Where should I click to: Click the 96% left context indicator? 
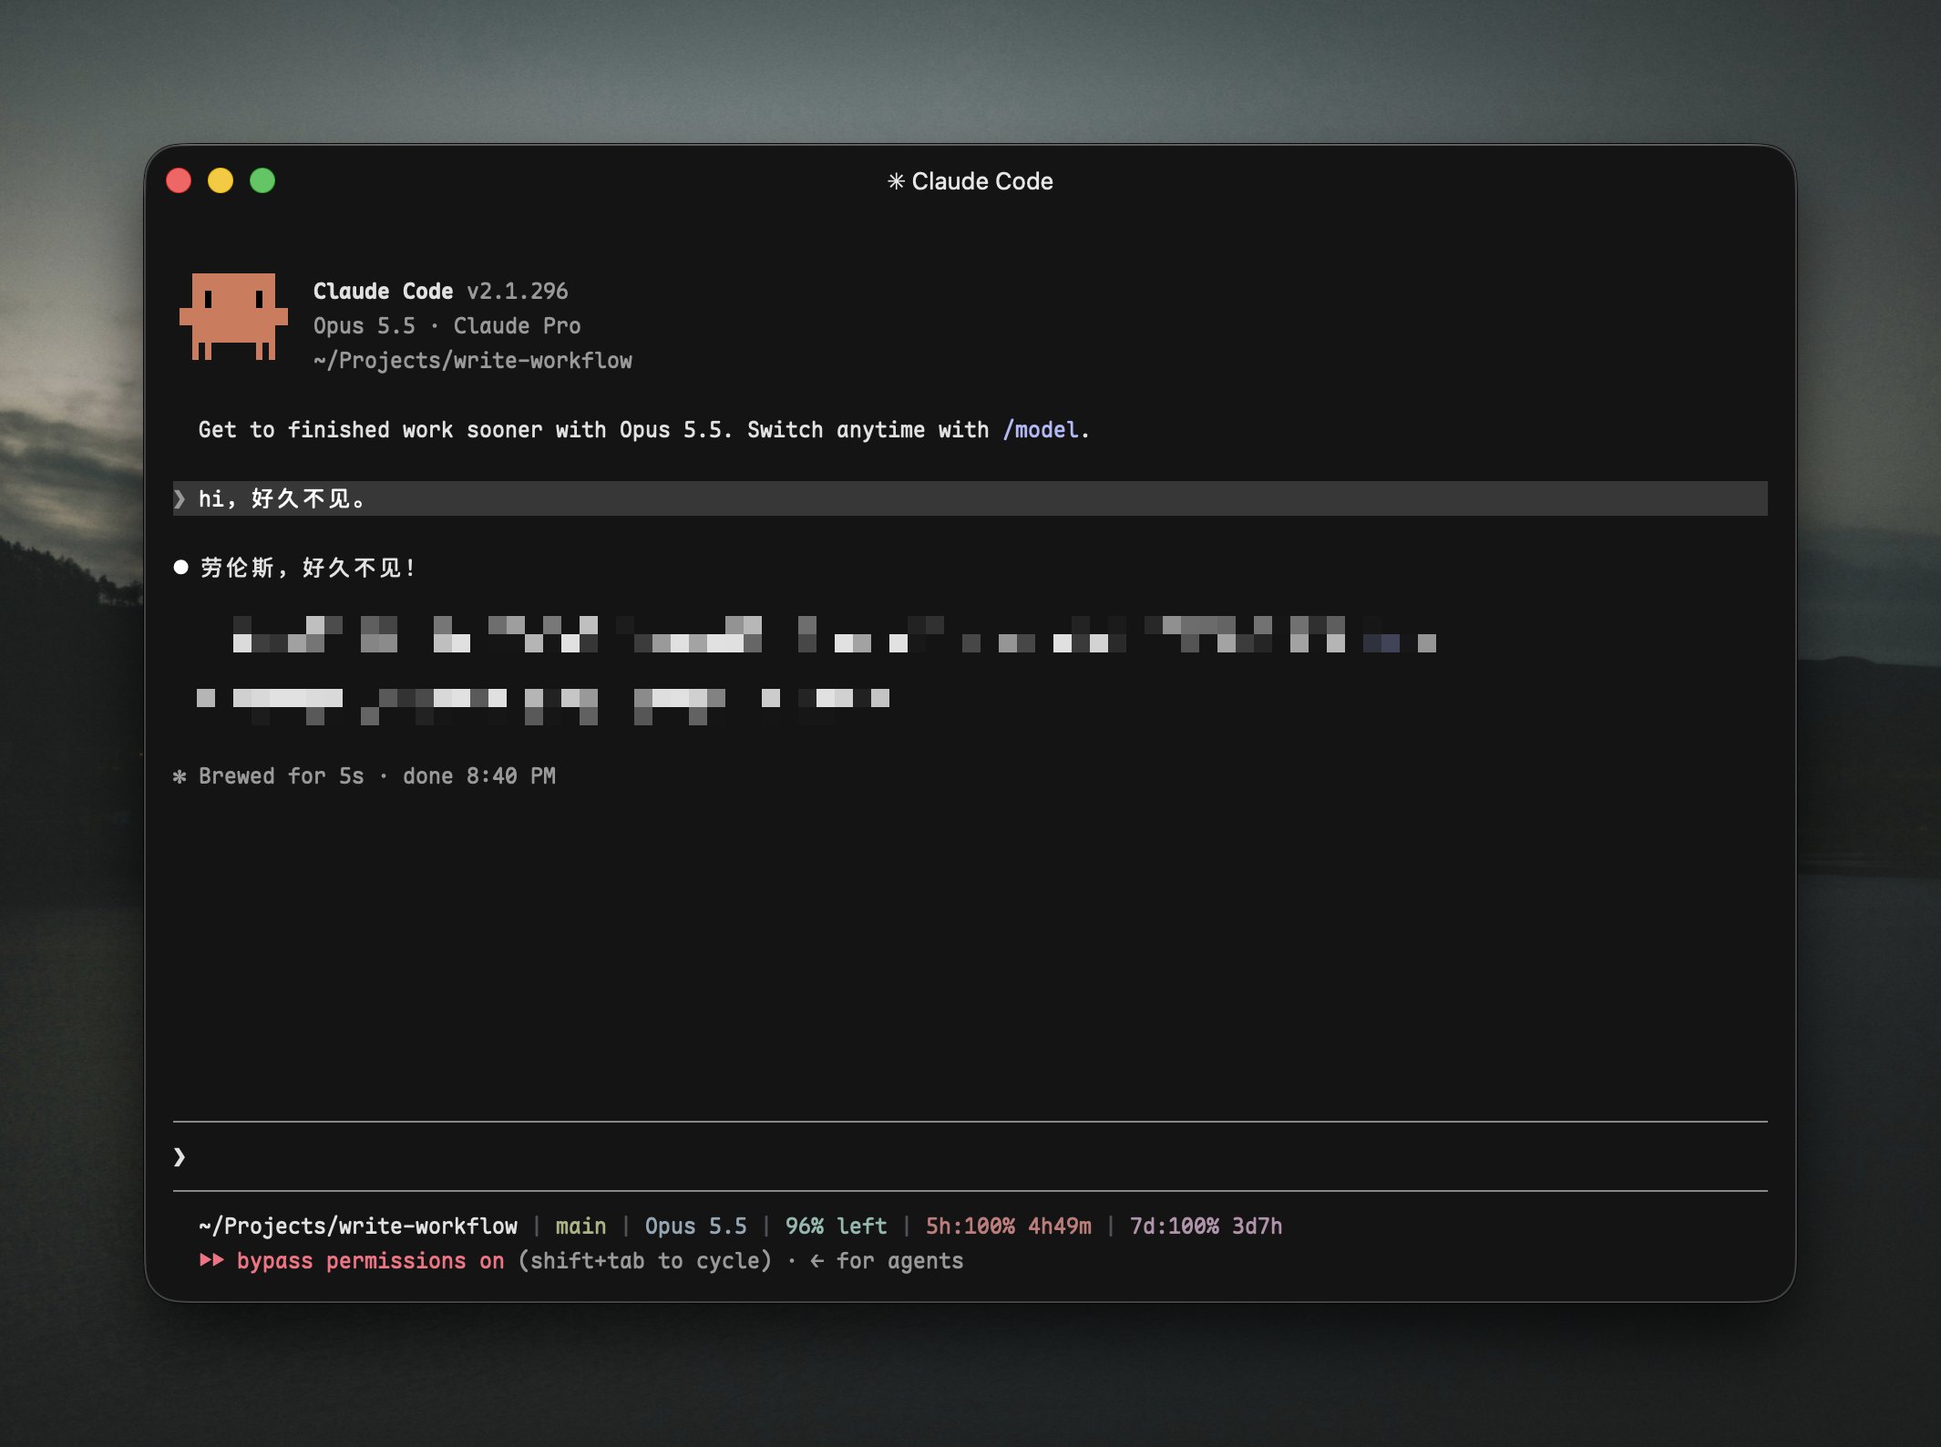coord(836,1226)
